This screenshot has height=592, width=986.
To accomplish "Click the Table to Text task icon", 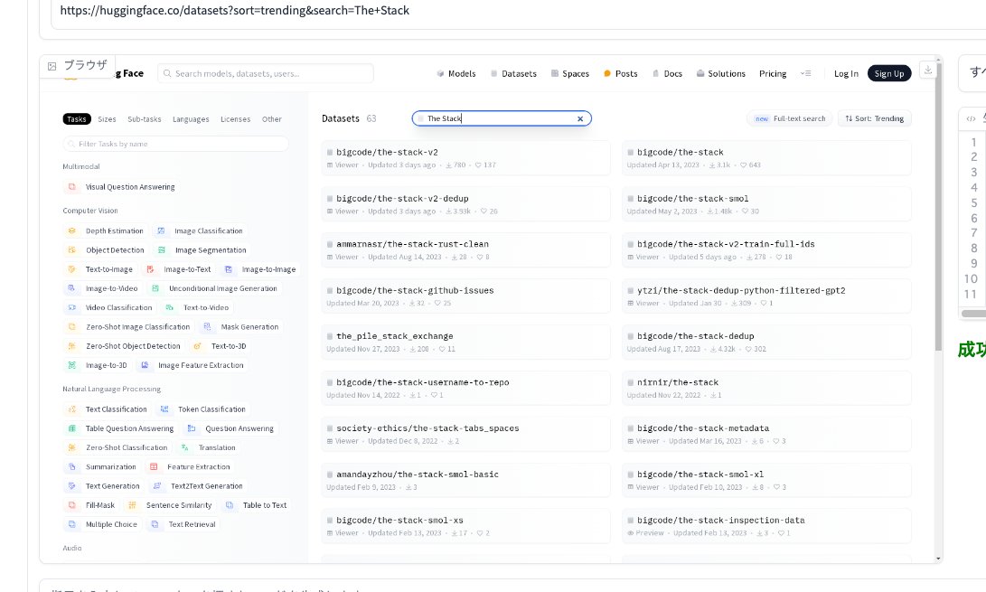I will [x=230, y=505].
